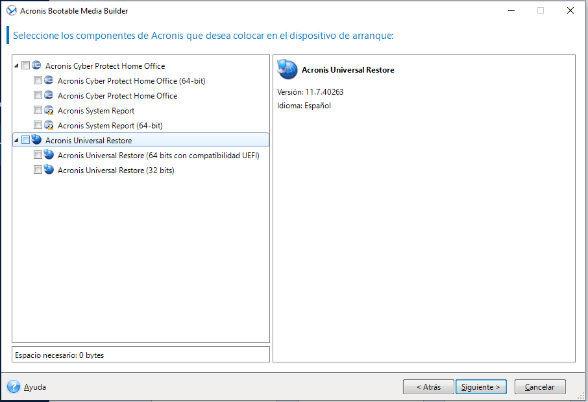The height and width of the screenshot is (402, 588).
Task: Check the top-level Acronis Cyber Protect Home Office box
Action: (x=25, y=65)
